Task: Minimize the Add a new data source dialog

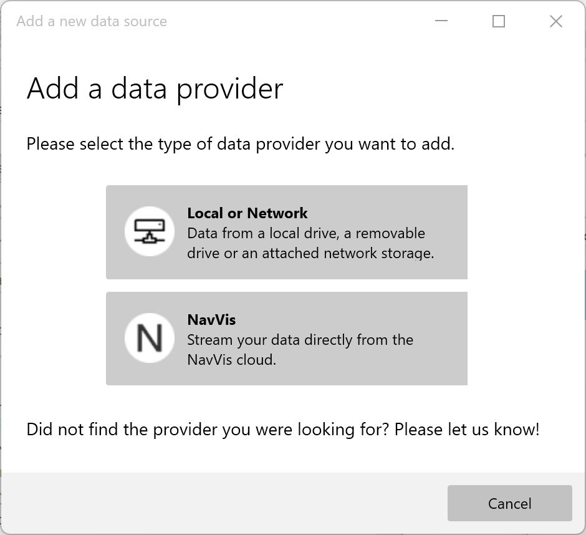Action: click(441, 21)
